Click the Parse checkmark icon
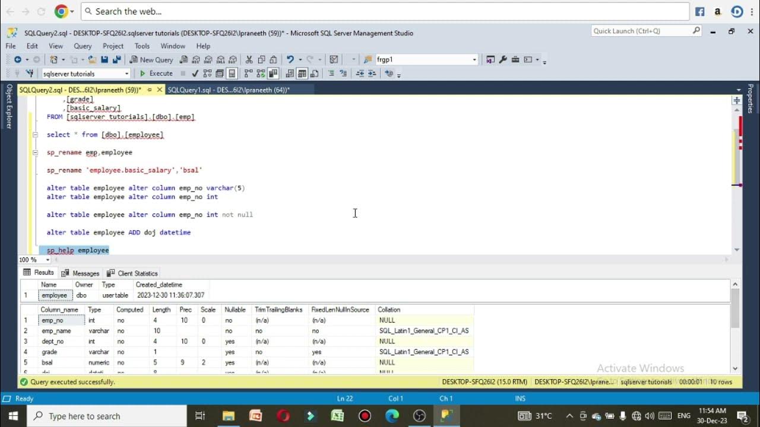The height and width of the screenshot is (427, 760). click(x=195, y=74)
